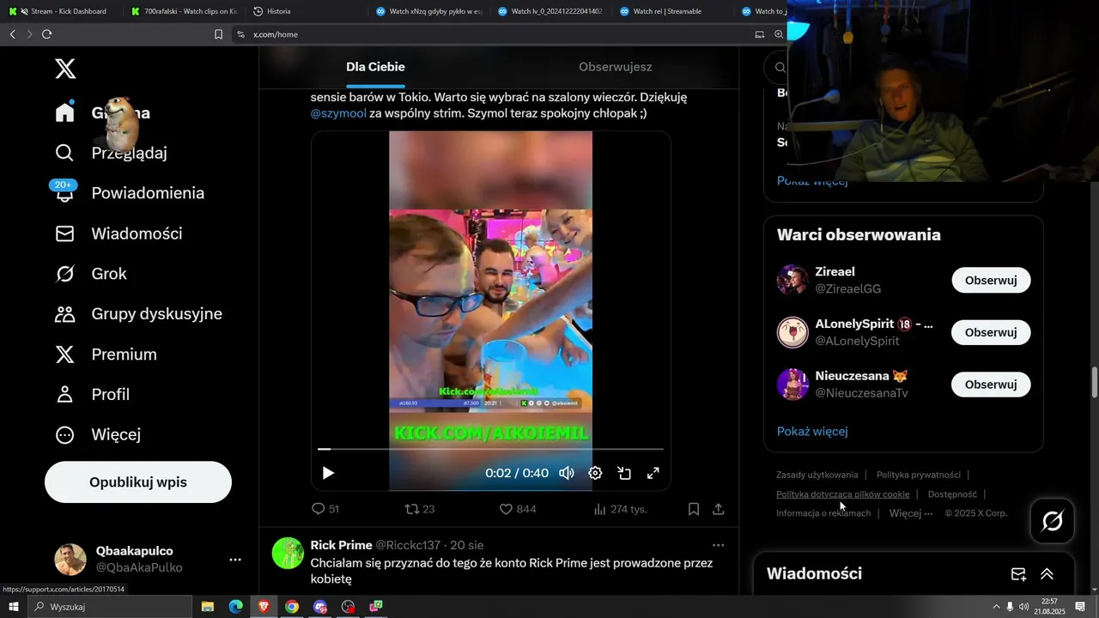
Task: Enable picture-in-picture for the video
Action: pyautogui.click(x=624, y=473)
